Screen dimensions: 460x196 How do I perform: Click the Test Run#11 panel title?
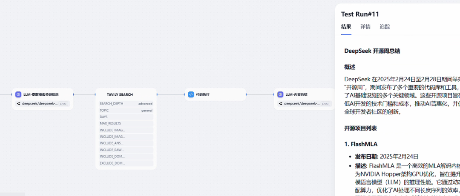click(360, 14)
